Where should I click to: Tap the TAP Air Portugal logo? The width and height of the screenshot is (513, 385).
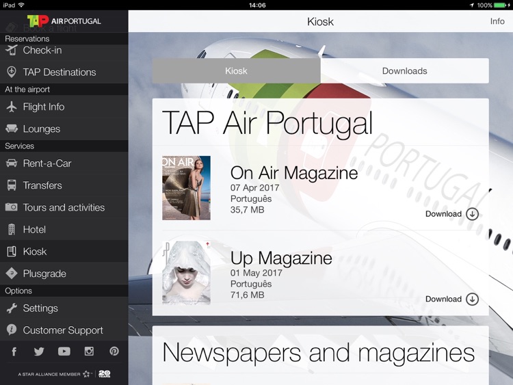pos(64,21)
